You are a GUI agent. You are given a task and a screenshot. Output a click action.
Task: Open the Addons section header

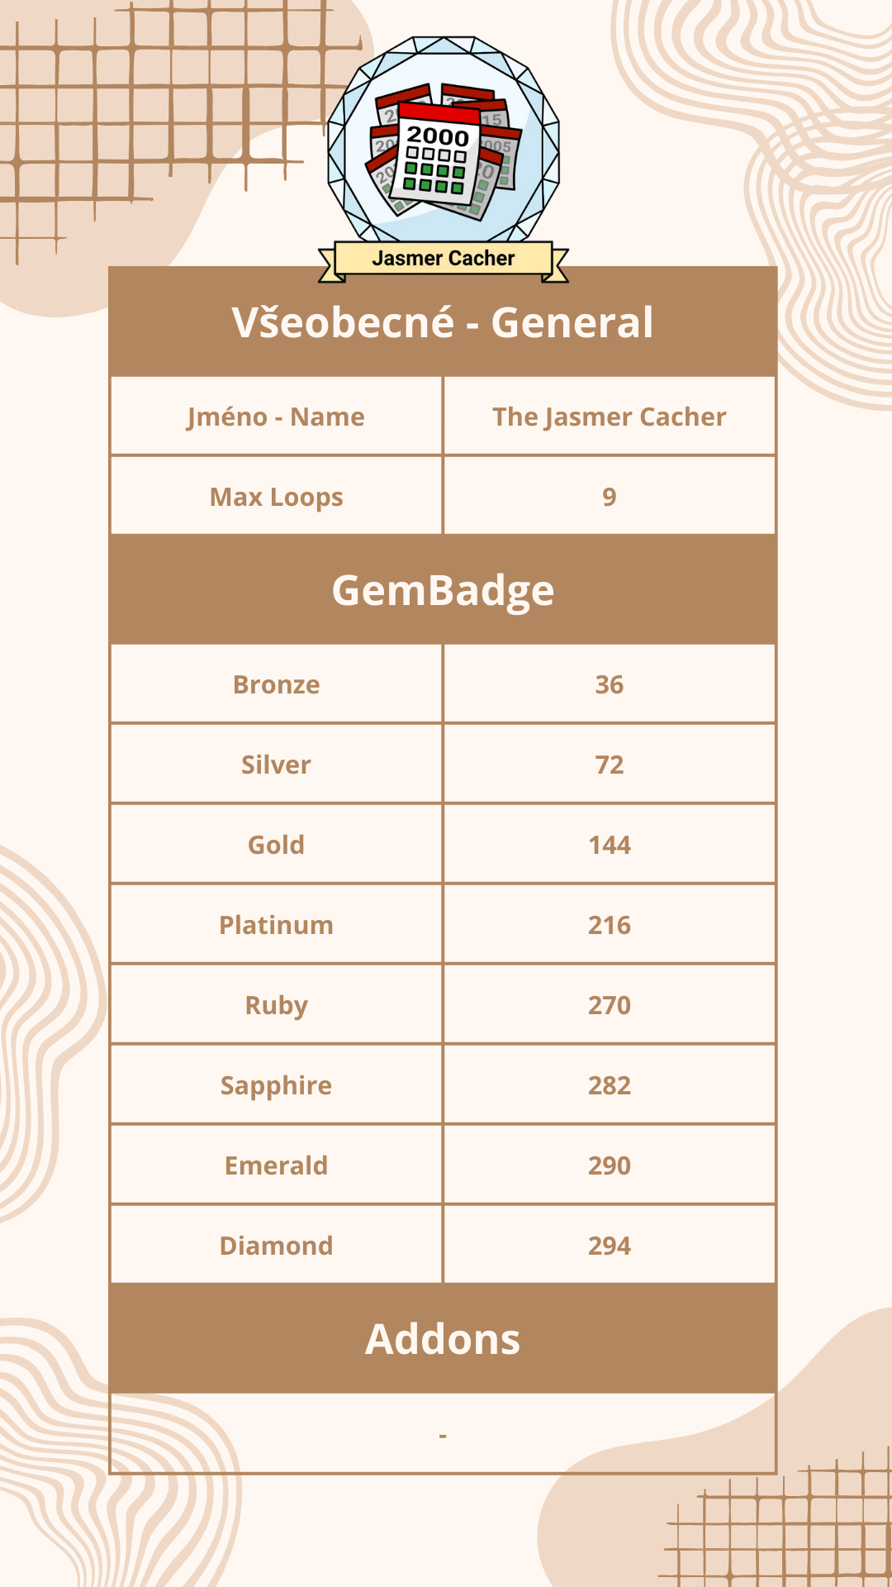click(x=443, y=1339)
